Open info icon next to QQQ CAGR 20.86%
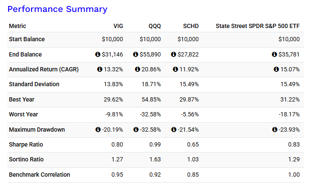 pos(137,69)
